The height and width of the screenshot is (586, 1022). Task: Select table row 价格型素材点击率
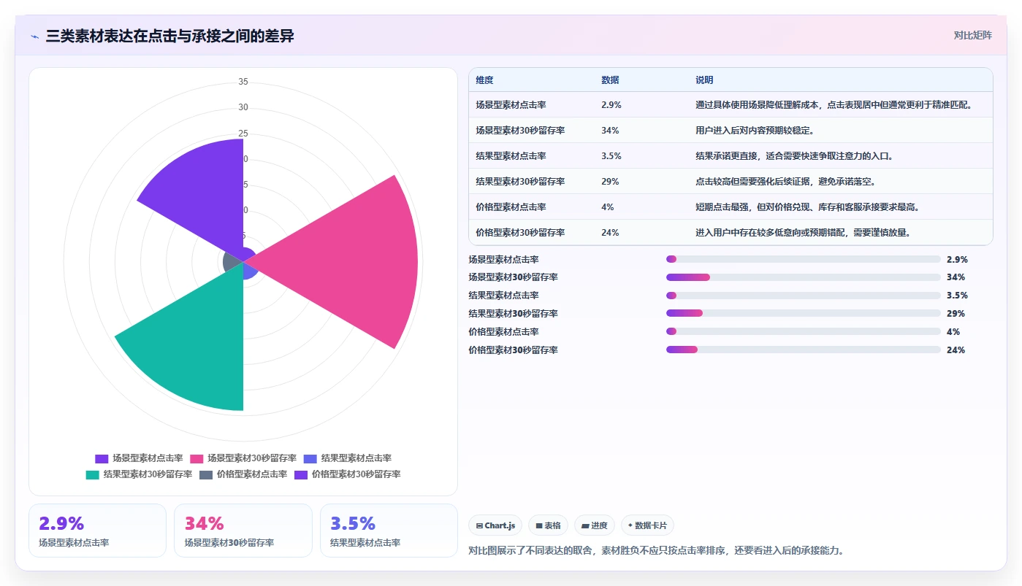[731, 207]
